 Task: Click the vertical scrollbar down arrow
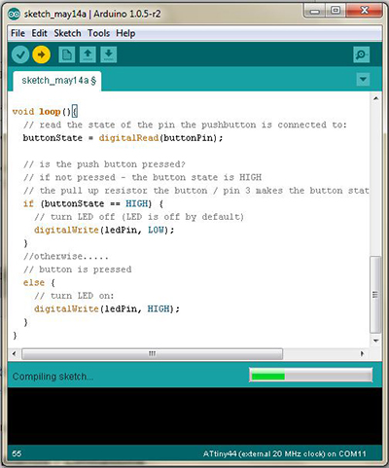375,341
